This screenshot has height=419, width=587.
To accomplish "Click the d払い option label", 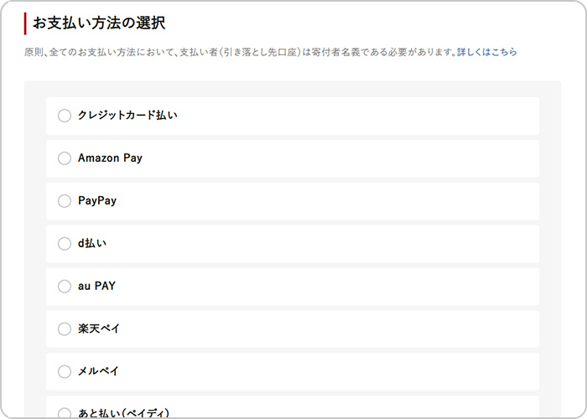I will click(92, 244).
